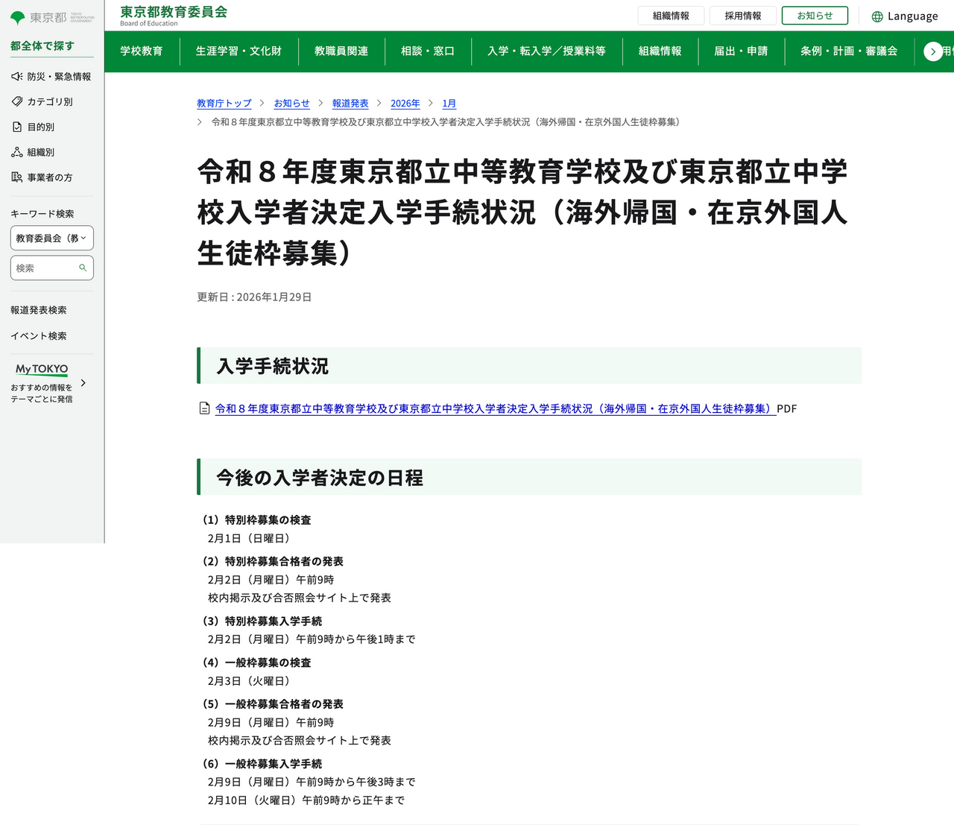Go to the 教育庁トップ breadcrumb link
The width and height of the screenshot is (954, 825).
pos(224,104)
